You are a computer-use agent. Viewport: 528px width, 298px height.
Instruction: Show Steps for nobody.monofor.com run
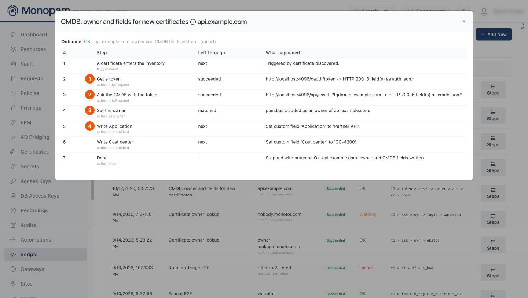pyautogui.click(x=493, y=219)
